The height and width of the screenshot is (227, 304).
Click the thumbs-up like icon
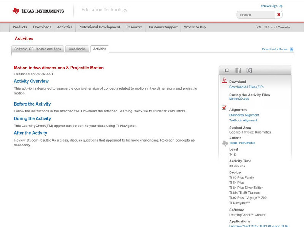pyautogui.click(x=226, y=70)
